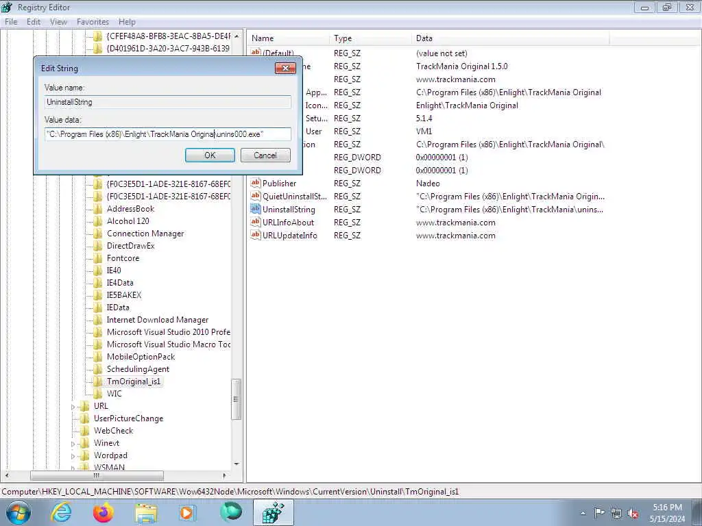Select the {CFEF48A8-BFB8-3EAC-8BA5 key
Viewport: 702px width, 526px height.
point(169,36)
